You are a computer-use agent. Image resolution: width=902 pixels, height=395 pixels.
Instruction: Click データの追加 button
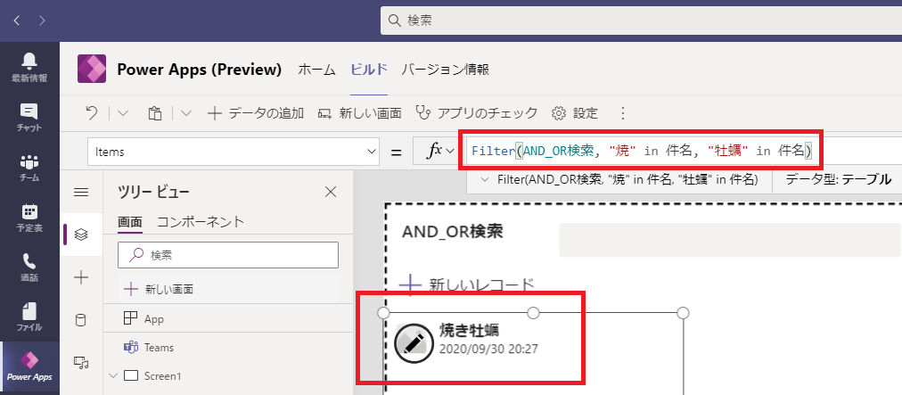click(x=256, y=113)
